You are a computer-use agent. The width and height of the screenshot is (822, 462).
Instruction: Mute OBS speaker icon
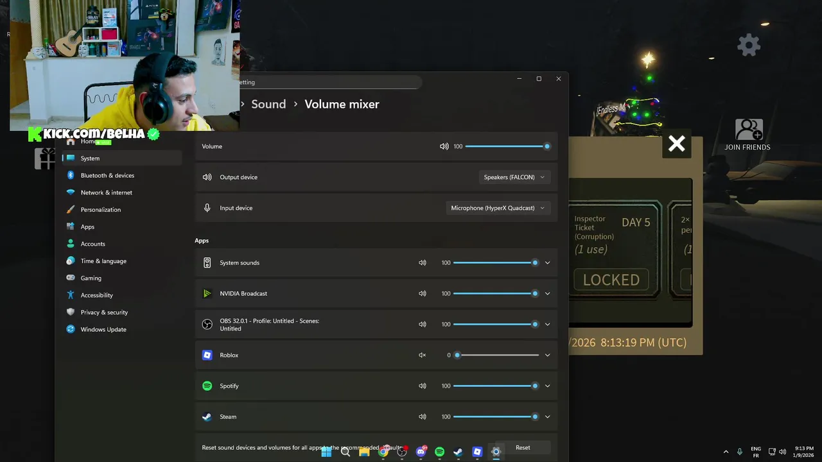422,324
